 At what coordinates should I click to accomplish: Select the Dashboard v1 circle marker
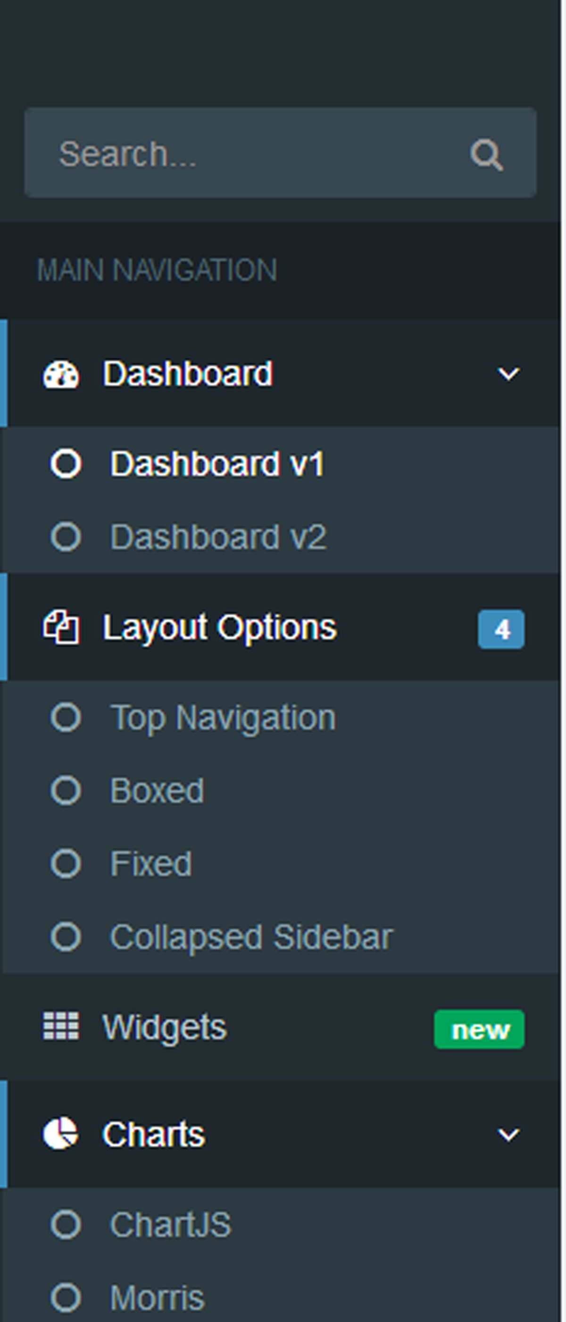point(66,464)
